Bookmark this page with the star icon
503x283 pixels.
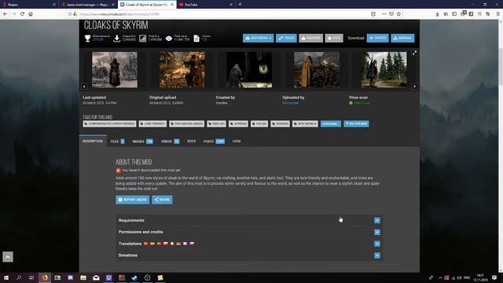click(x=398, y=14)
